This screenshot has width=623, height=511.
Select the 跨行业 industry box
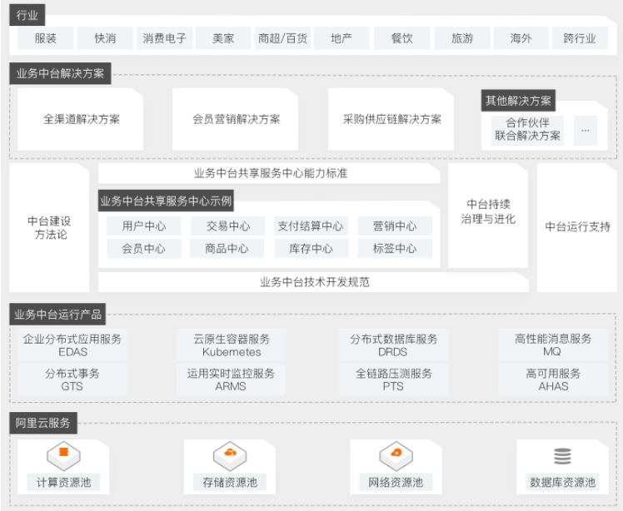point(580,38)
